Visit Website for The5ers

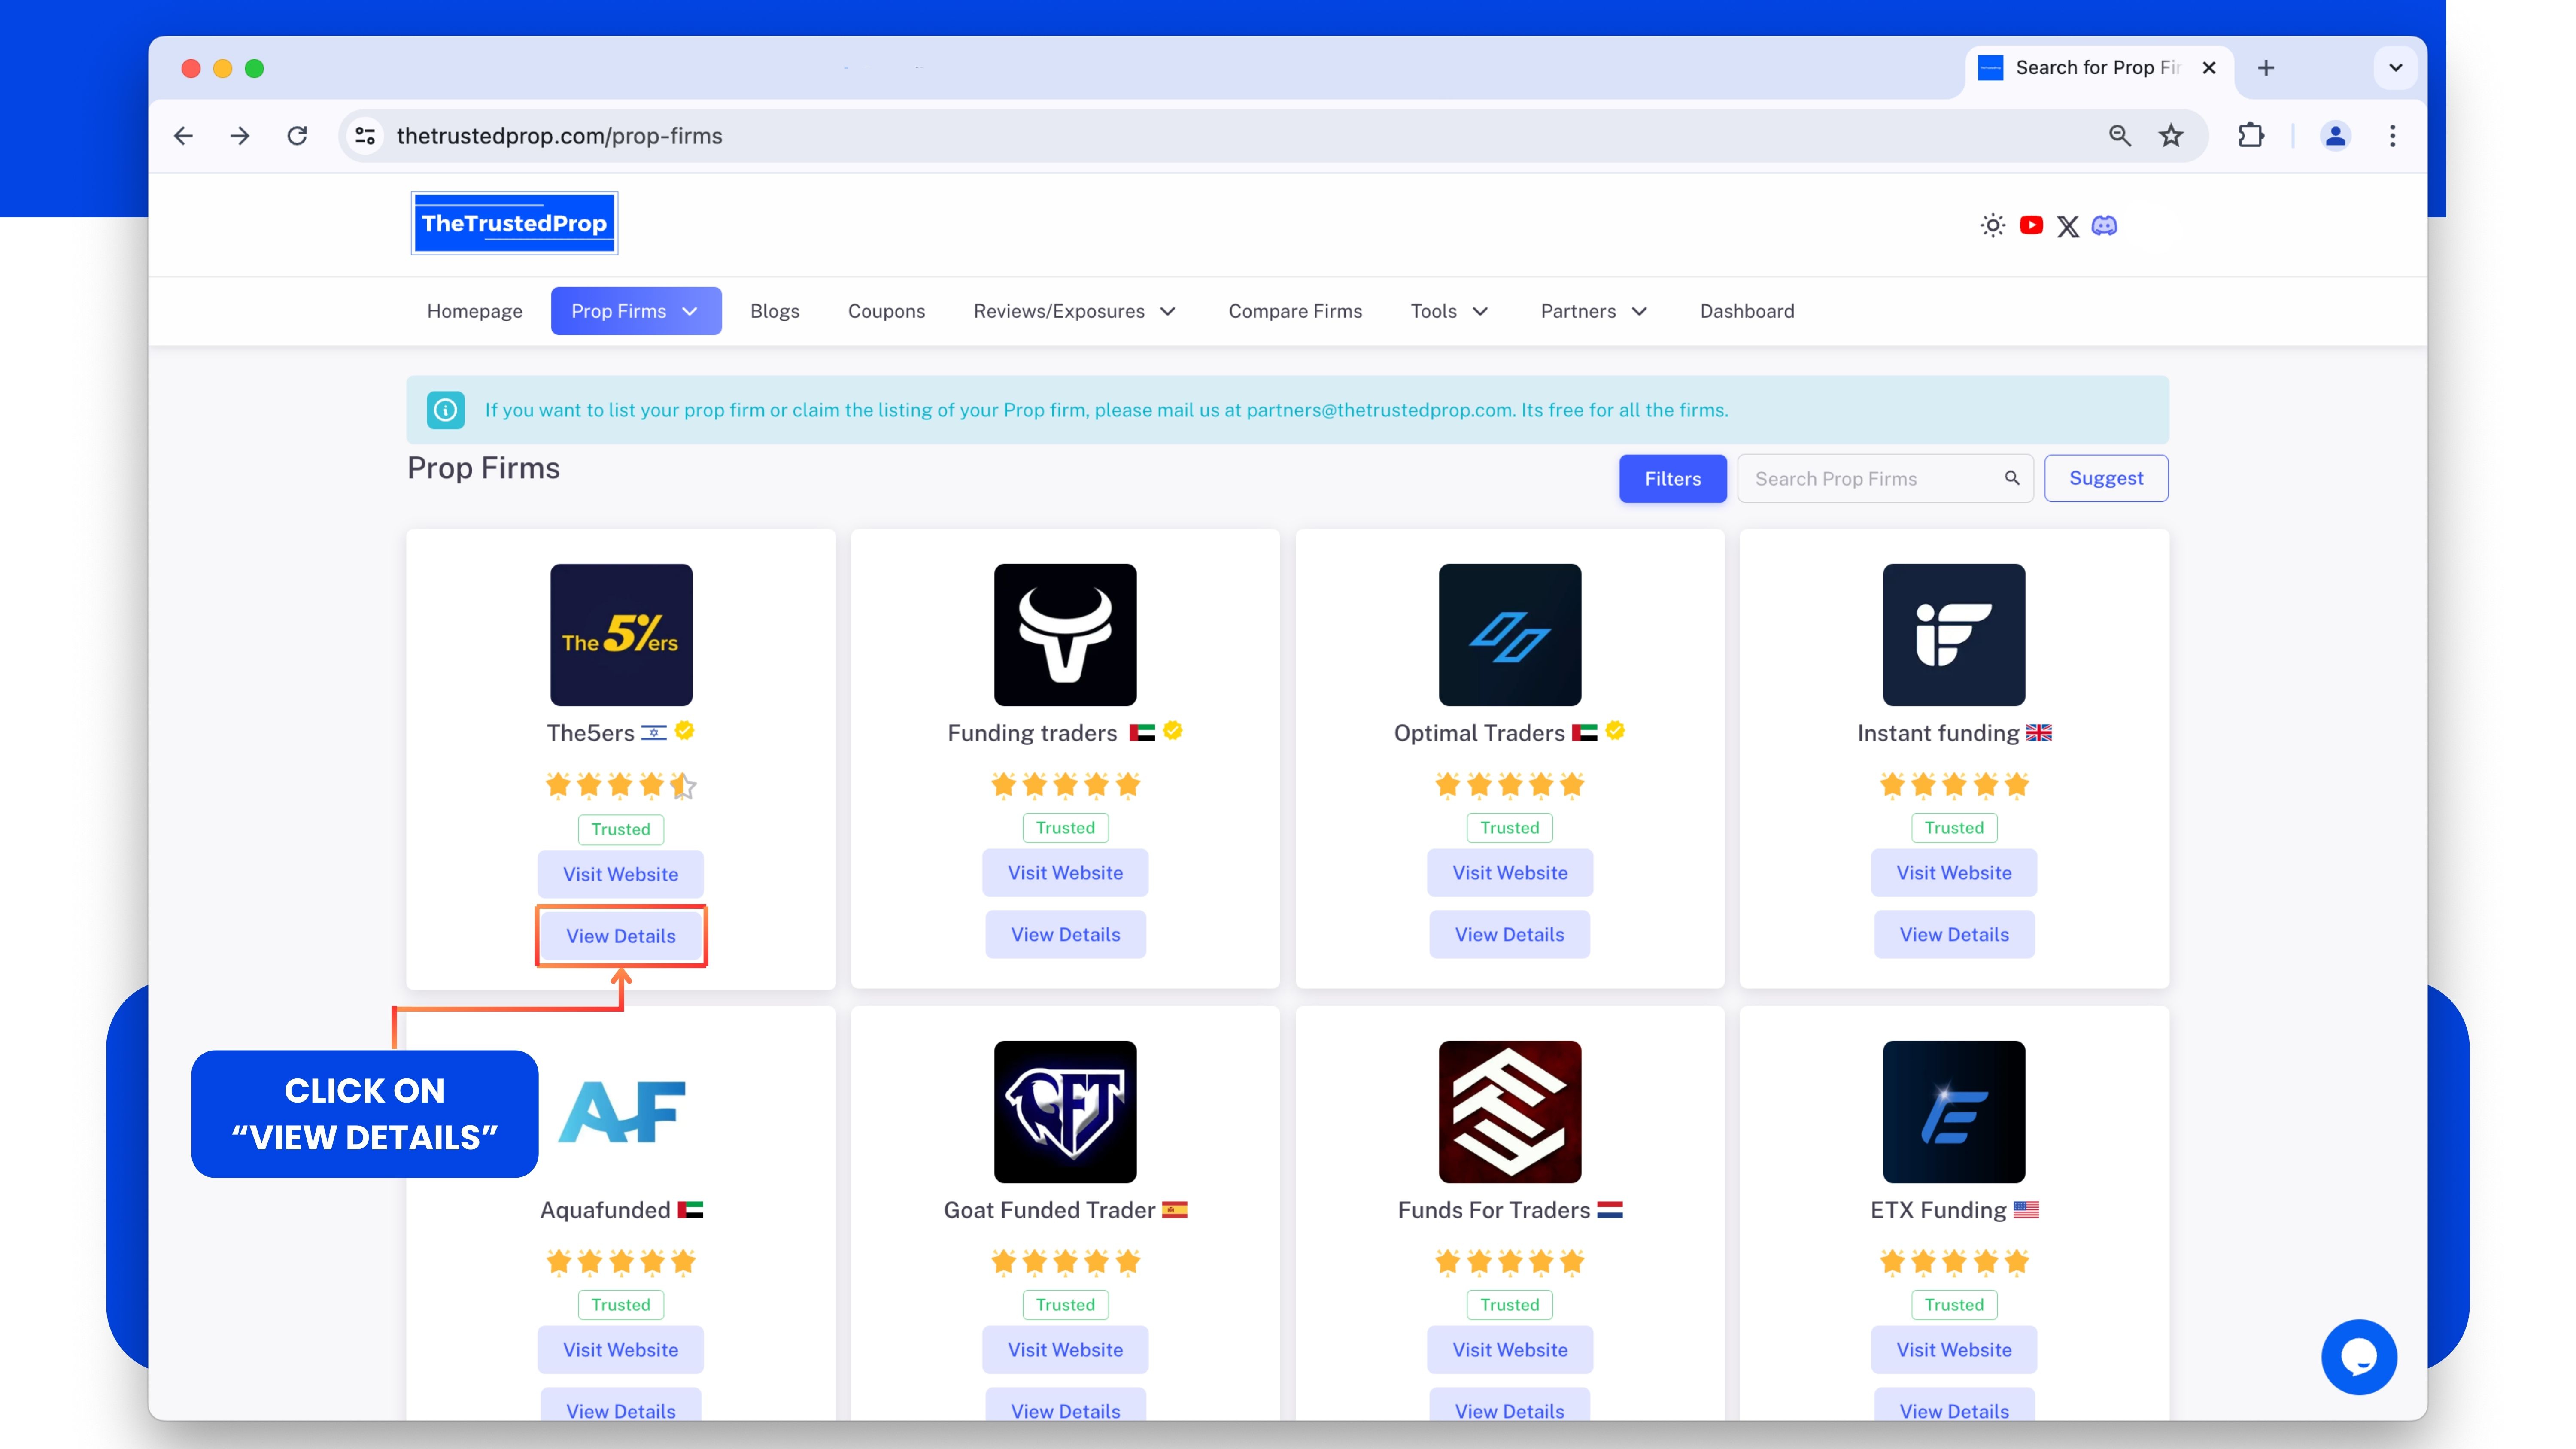point(621,874)
